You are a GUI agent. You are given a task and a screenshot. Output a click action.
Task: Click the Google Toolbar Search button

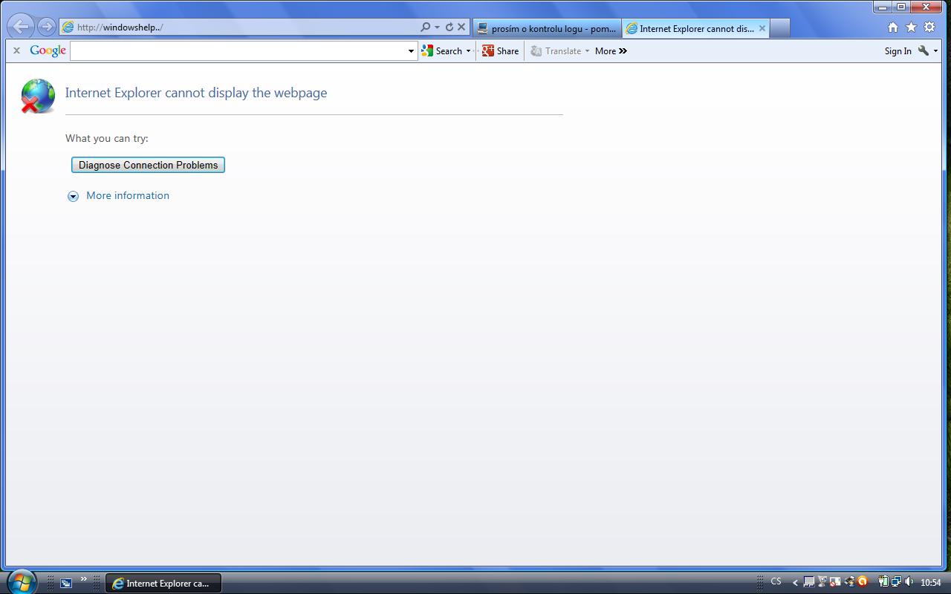click(441, 50)
